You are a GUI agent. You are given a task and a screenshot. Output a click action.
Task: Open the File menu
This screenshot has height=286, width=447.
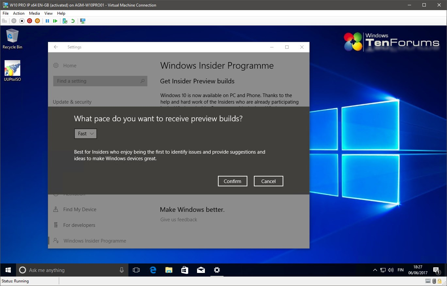point(6,13)
